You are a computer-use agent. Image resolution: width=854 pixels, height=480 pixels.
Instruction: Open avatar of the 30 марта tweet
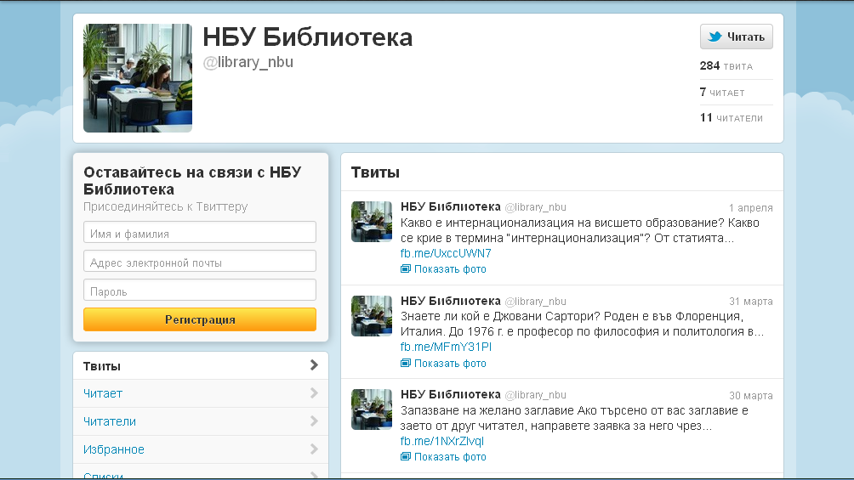pos(372,409)
